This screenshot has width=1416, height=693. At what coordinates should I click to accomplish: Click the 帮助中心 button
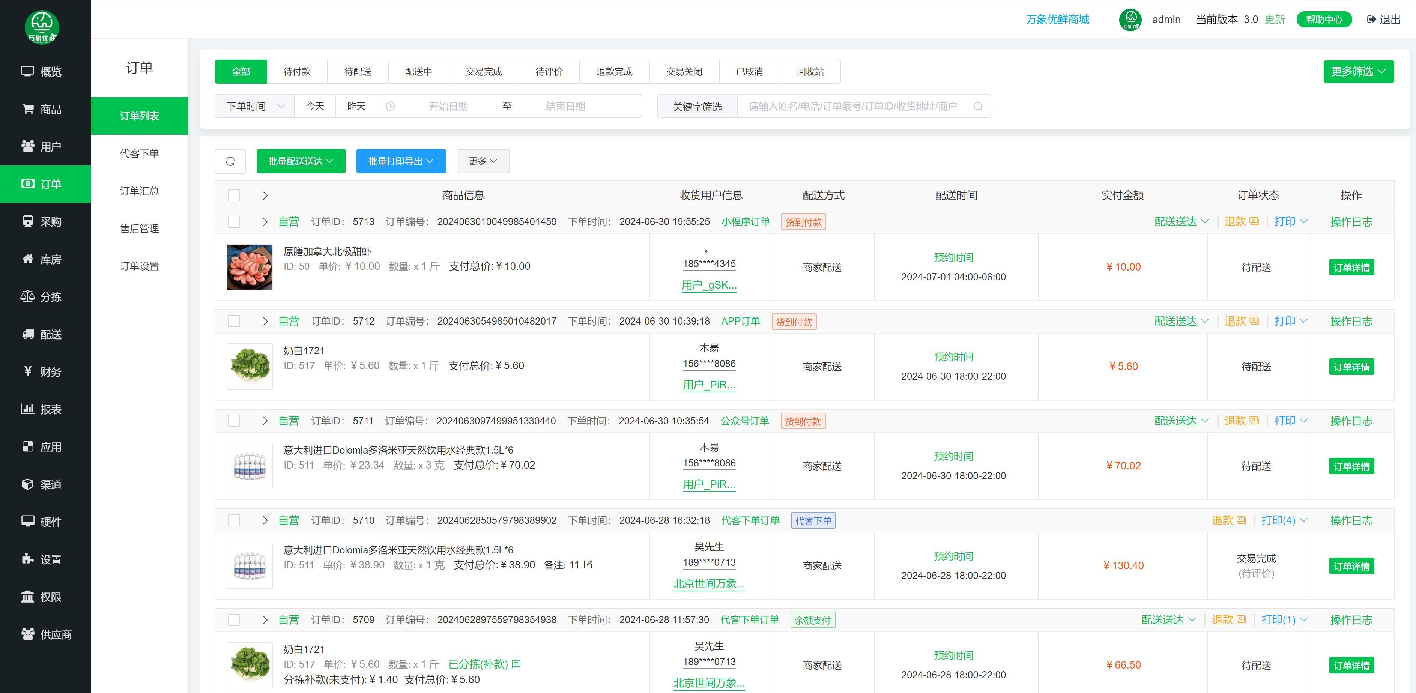[1324, 20]
